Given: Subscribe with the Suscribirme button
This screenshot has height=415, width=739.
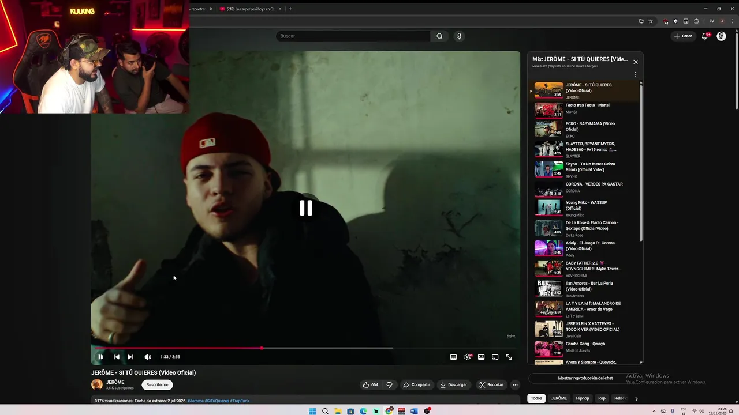Looking at the screenshot, I should click(x=157, y=384).
